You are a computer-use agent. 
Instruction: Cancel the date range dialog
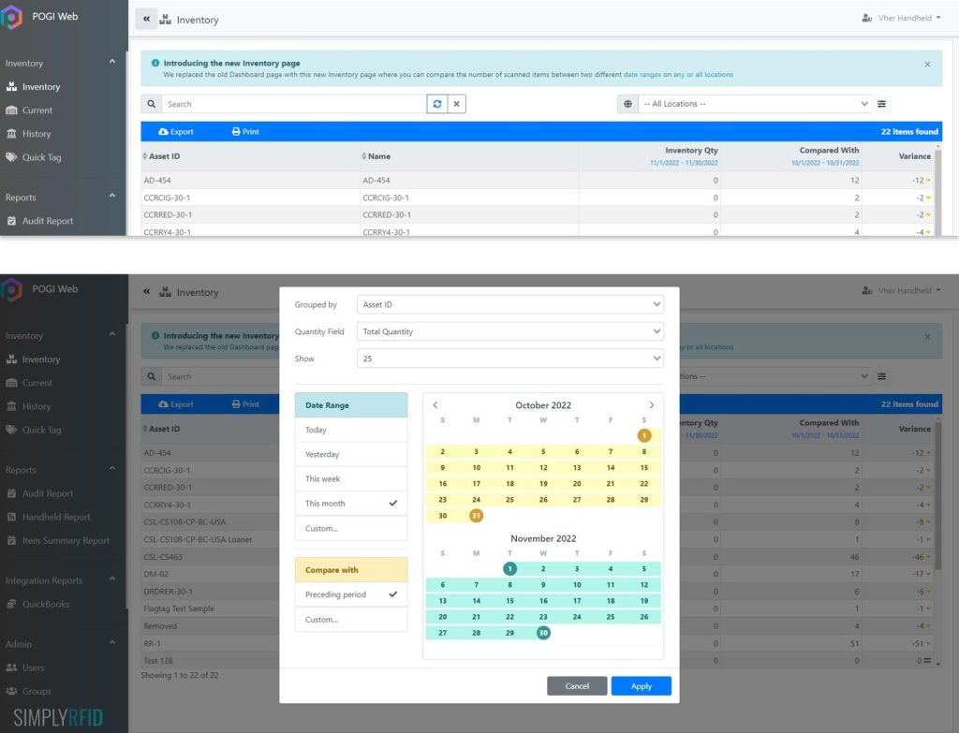[x=576, y=685]
